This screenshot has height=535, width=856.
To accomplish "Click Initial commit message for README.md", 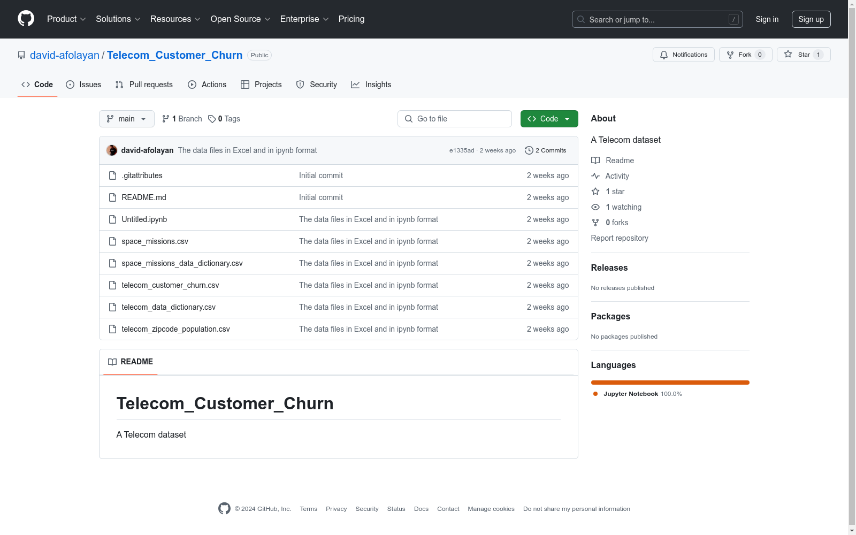I will [321, 197].
